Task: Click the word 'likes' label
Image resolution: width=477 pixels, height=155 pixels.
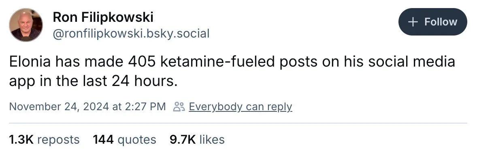Action: 212,140
